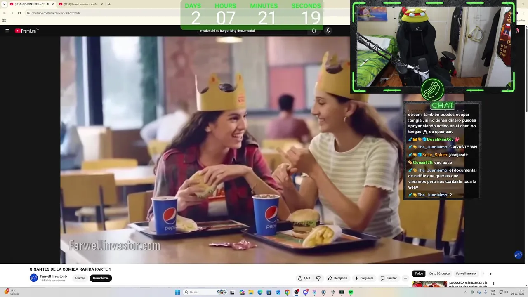Click the Preguntar ask button
This screenshot has width=528, height=297.
point(364,278)
